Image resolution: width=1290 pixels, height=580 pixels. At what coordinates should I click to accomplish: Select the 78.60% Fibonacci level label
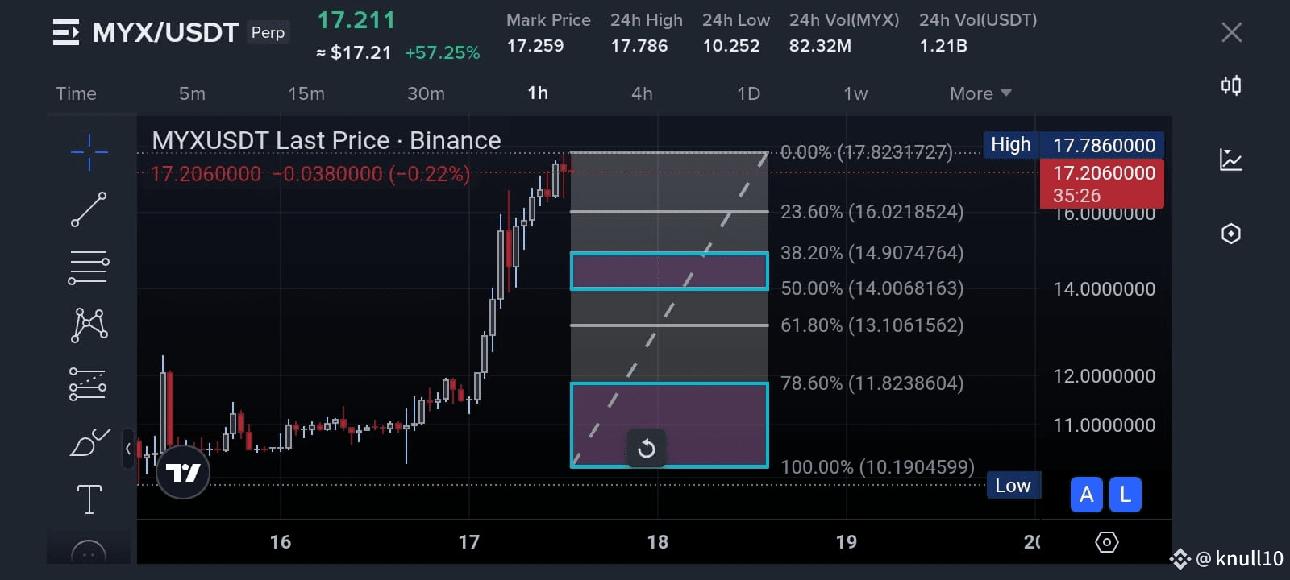click(872, 383)
